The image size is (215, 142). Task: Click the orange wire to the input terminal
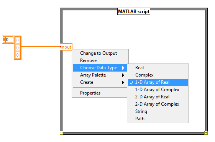(41, 47)
